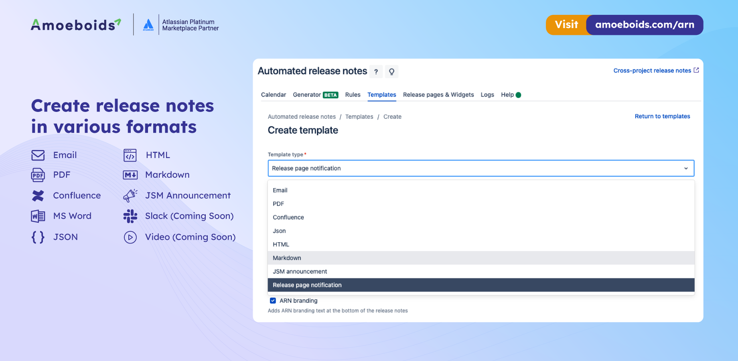Image resolution: width=738 pixels, height=361 pixels.
Task: Click the help question mark icon
Action: (376, 71)
